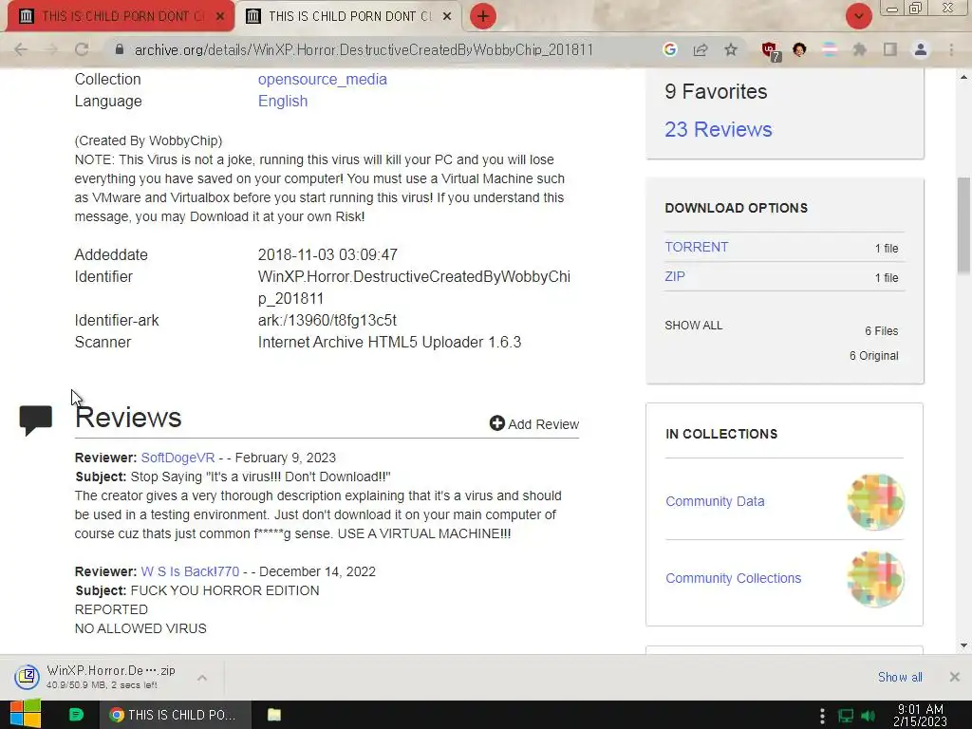Close the first red browser tab
The height and width of the screenshot is (729, 972).
tap(220, 17)
